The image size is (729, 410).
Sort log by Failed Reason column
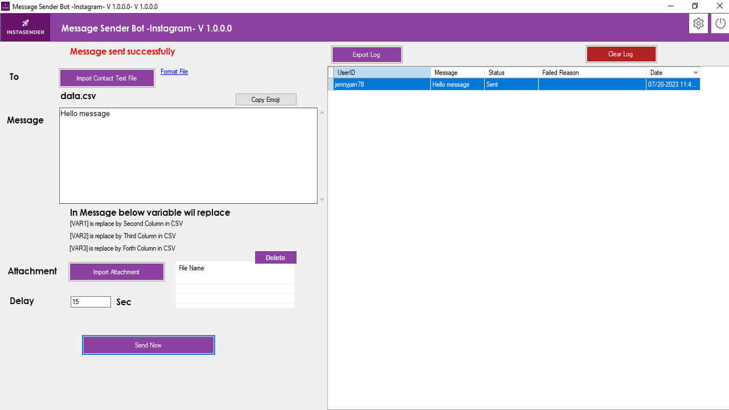pyautogui.click(x=592, y=72)
